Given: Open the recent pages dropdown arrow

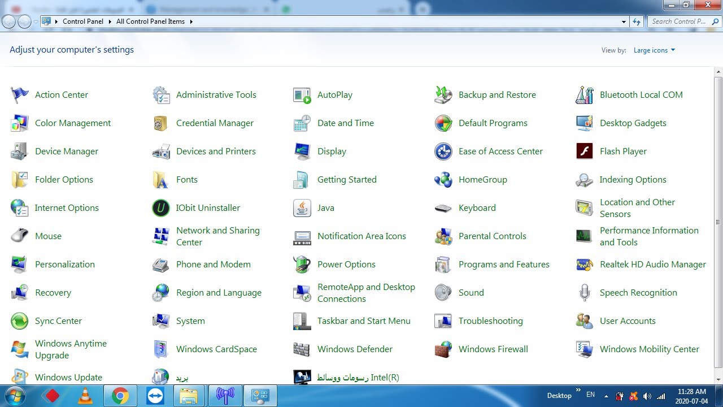Looking at the screenshot, I should pyautogui.click(x=36, y=21).
